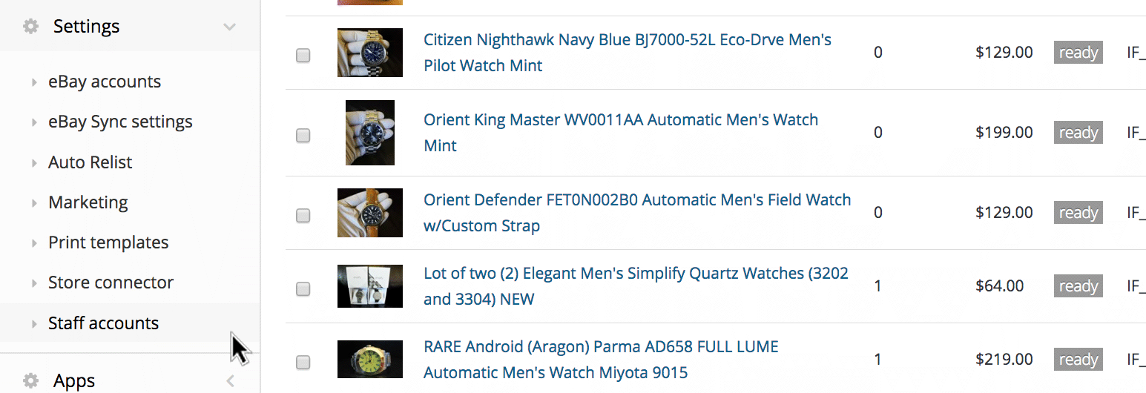Click the Android Parma yellow watch thumbnail
The width and height of the screenshot is (1146, 393).
[370, 360]
